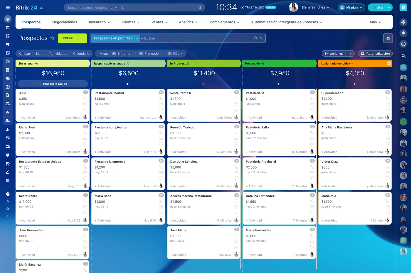Open the notifications bell in the right sidebar
Screen dimensions: 411x273
403,33
